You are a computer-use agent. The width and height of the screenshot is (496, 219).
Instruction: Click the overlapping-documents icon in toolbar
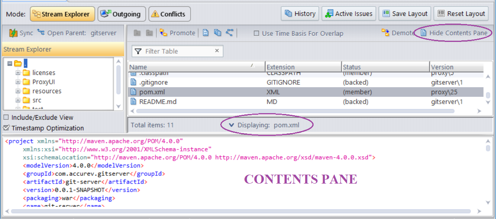217,33
